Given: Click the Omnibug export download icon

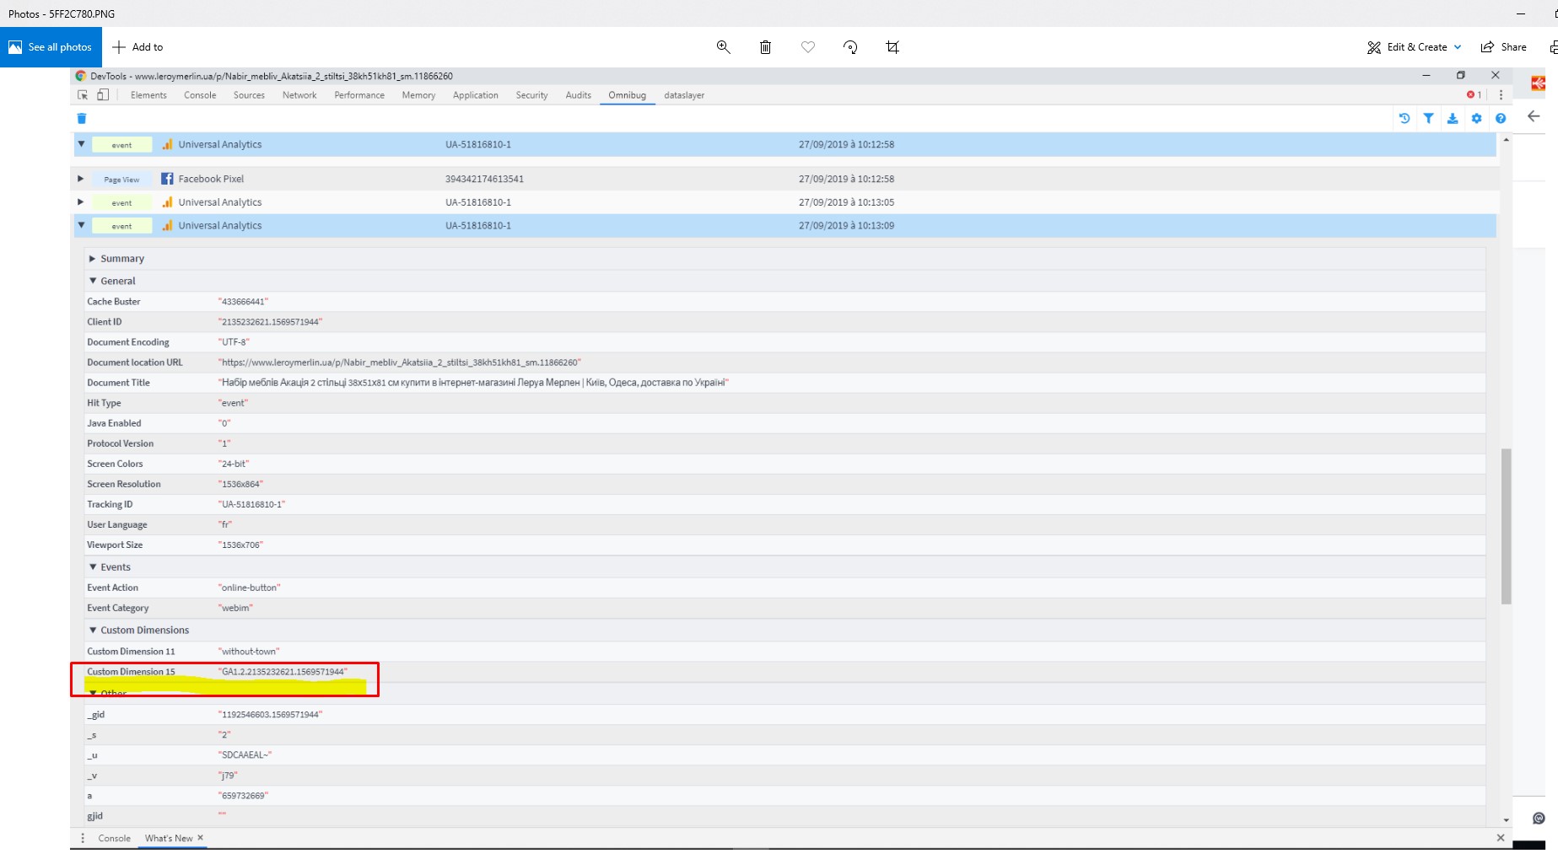Looking at the screenshot, I should pos(1452,119).
